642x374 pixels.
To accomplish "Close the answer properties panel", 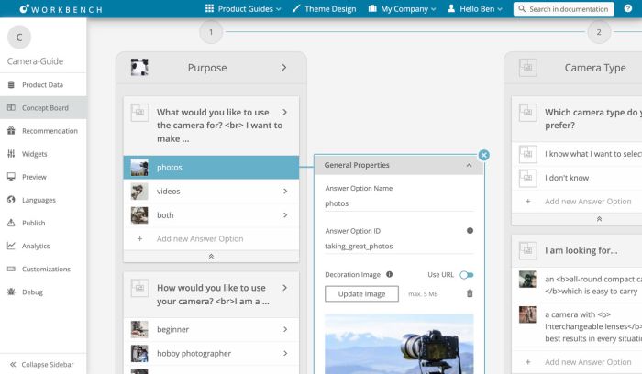I will coord(484,156).
